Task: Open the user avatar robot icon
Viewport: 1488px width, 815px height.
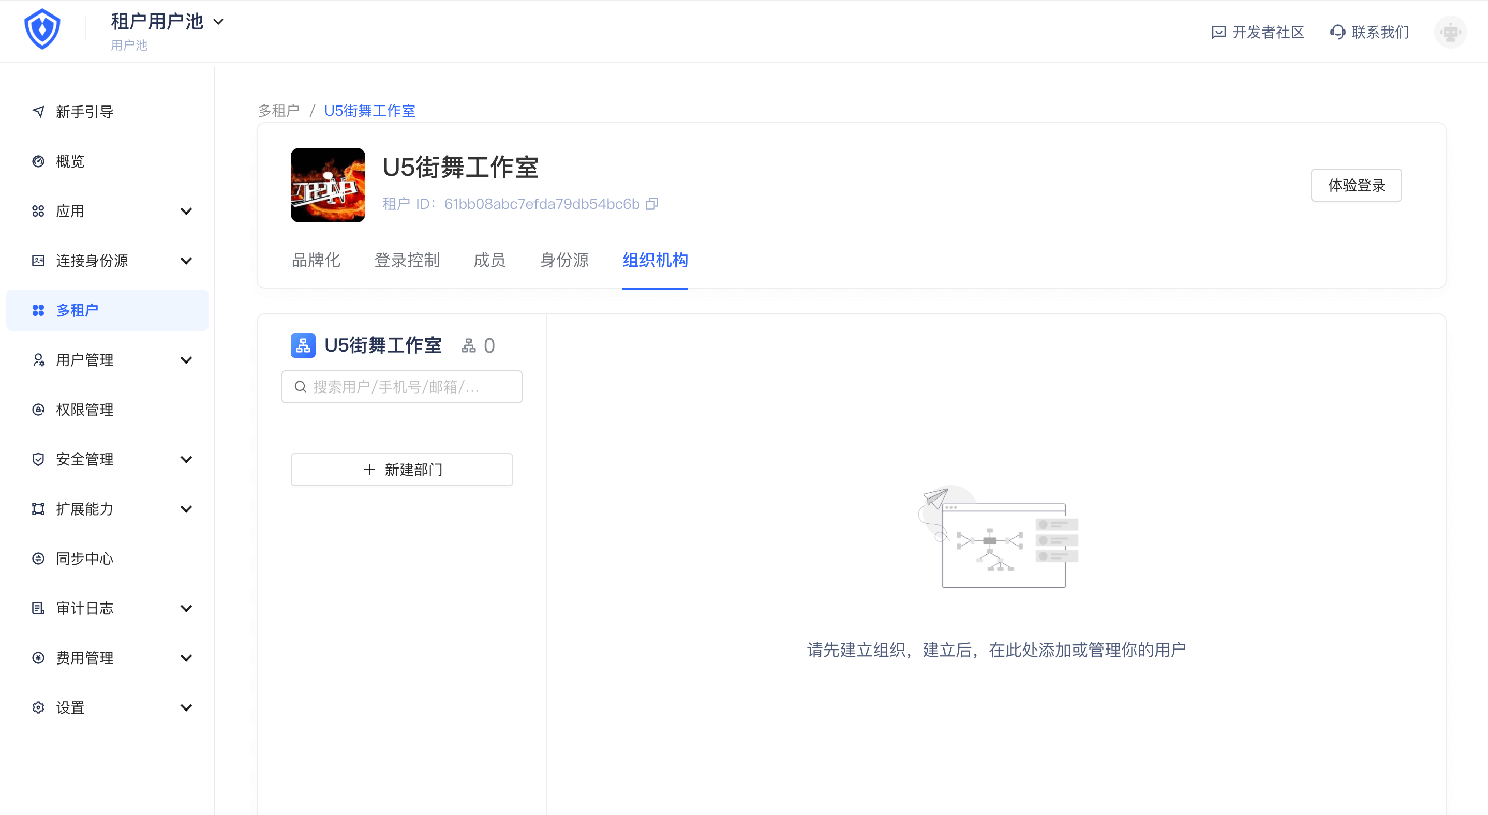Action: (1450, 33)
